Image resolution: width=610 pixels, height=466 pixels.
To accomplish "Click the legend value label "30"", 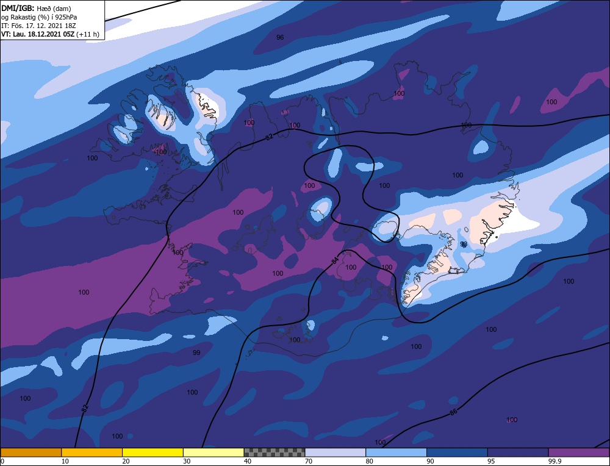I will click(187, 461).
